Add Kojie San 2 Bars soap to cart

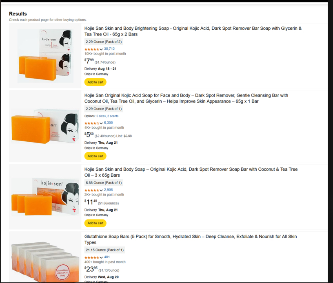(x=95, y=82)
